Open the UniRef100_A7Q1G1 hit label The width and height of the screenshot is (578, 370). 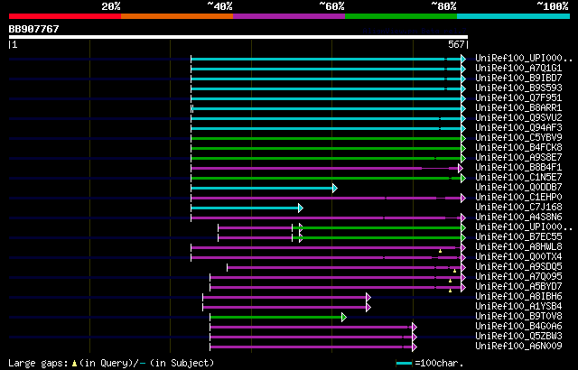tap(518, 68)
